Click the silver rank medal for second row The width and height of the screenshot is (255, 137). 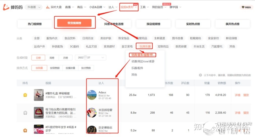click(x=25, y=113)
